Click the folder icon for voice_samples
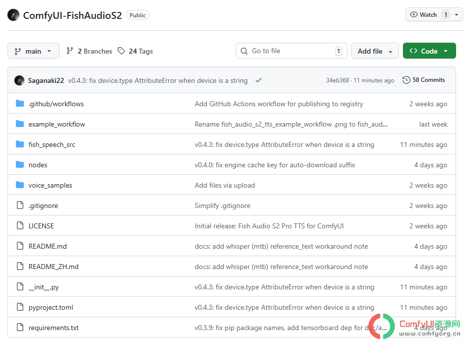This screenshot has height=343, width=465. [x=20, y=185]
